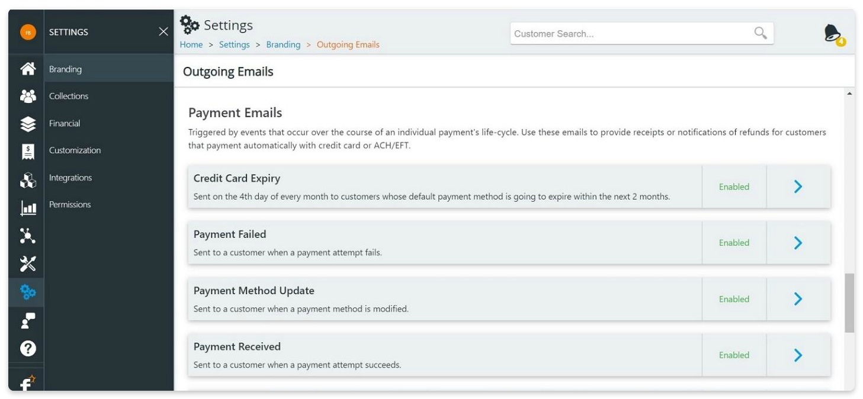Go to the Branding breadcrumb link
Screen dimensions: 863x399
pos(283,44)
